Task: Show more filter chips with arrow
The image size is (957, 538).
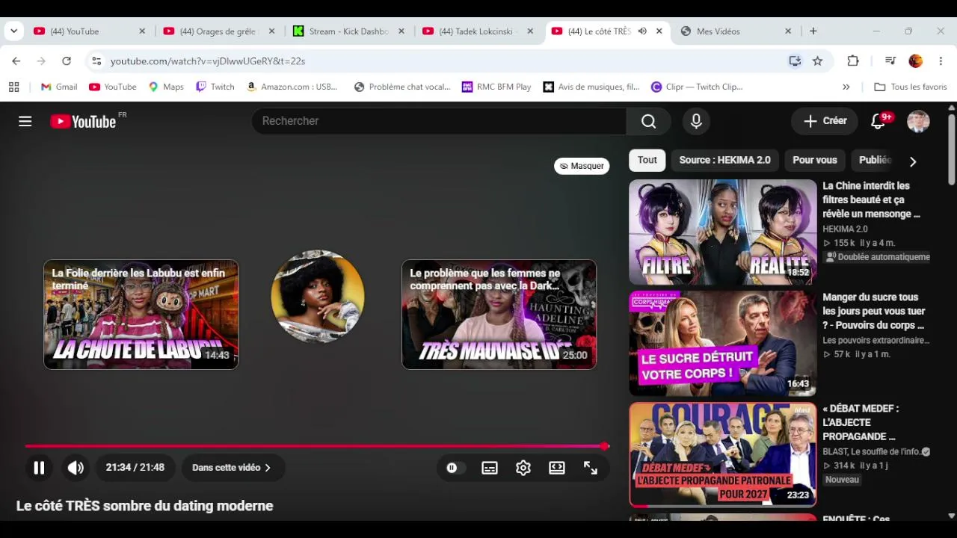Action: coord(913,161)
